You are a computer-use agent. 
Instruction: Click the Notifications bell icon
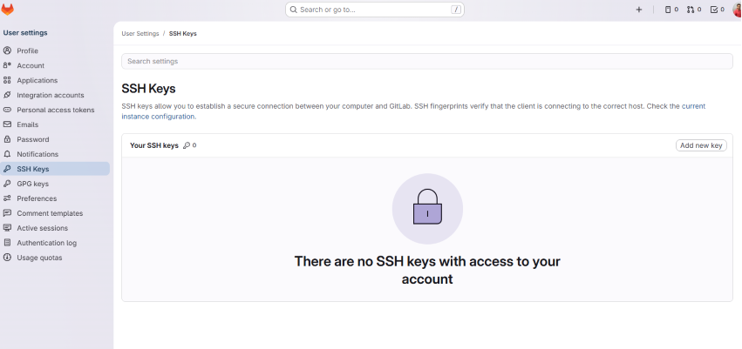point(7,154)
